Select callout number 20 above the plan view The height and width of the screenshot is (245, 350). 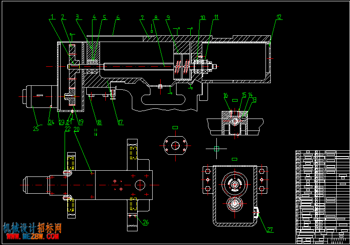[77, 129]
